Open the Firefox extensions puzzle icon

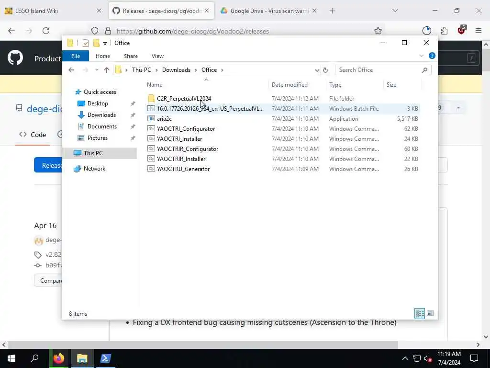pos(444,31)
